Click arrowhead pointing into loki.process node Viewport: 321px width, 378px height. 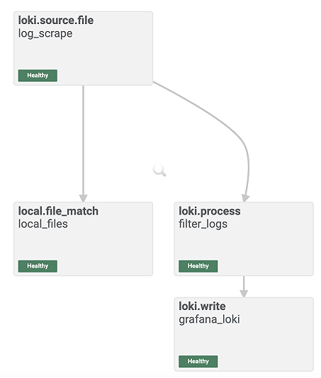click(245, 198)
